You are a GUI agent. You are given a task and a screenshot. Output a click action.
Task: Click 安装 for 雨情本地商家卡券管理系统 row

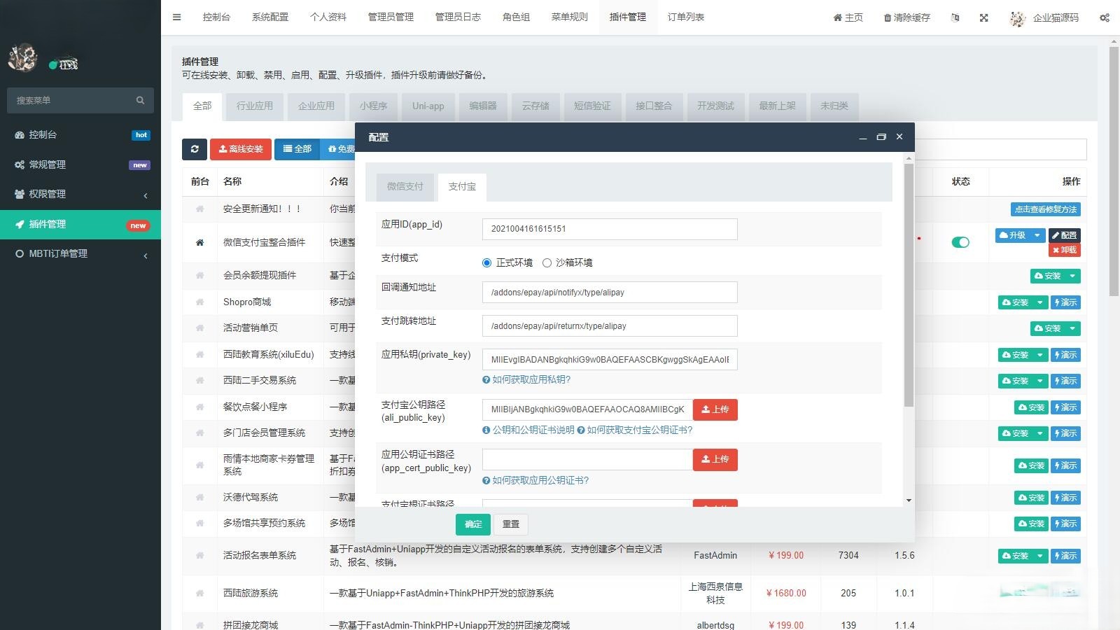pos(1031,465)
